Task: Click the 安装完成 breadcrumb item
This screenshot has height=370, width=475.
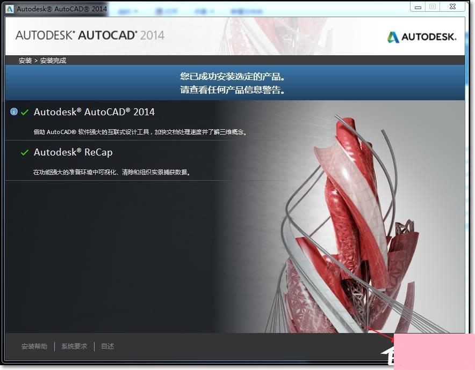Action: [53, 61]
